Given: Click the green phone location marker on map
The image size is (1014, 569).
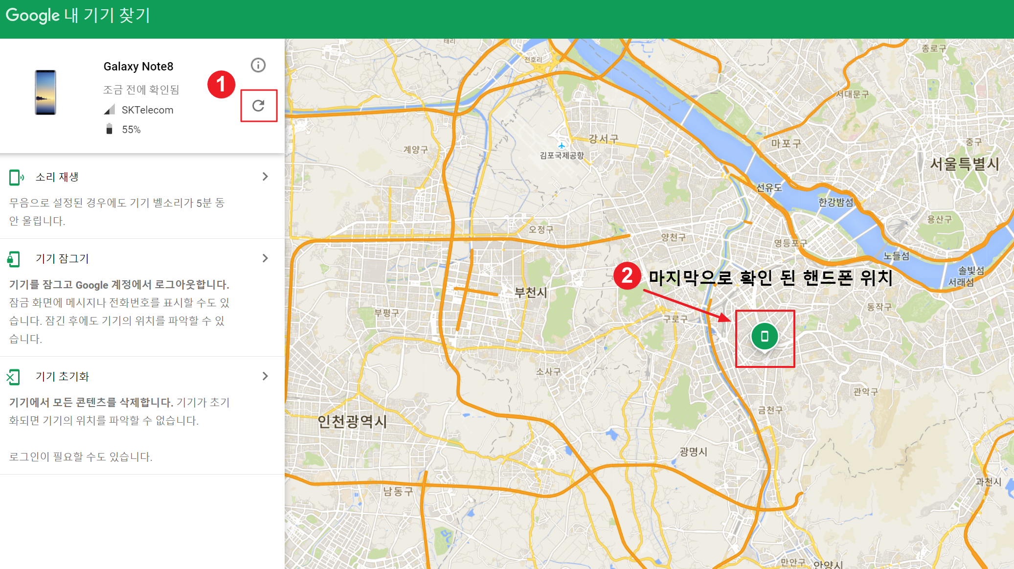Looking at the screenshot, I should coord(765,336).
